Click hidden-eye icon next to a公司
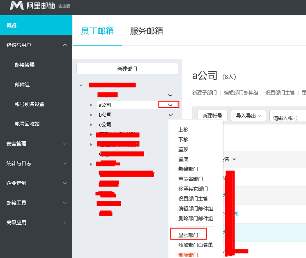 (170, 105)
